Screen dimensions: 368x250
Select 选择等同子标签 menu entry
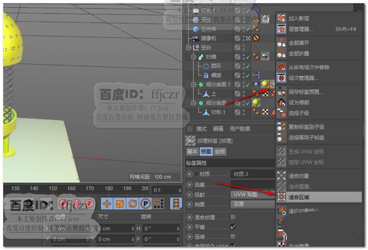[319, 138]
